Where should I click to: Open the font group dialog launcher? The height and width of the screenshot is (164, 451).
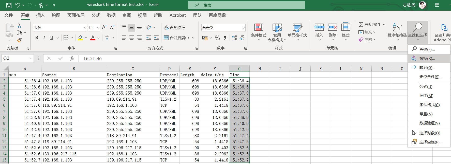click(115, 48)
